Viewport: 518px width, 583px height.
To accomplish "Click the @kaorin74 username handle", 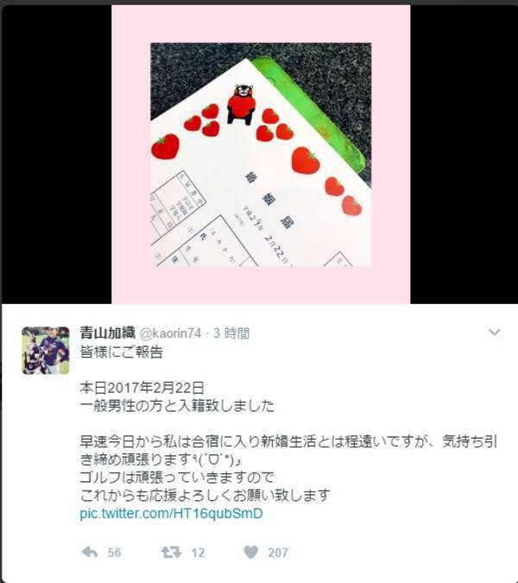I will pos(170,333).
